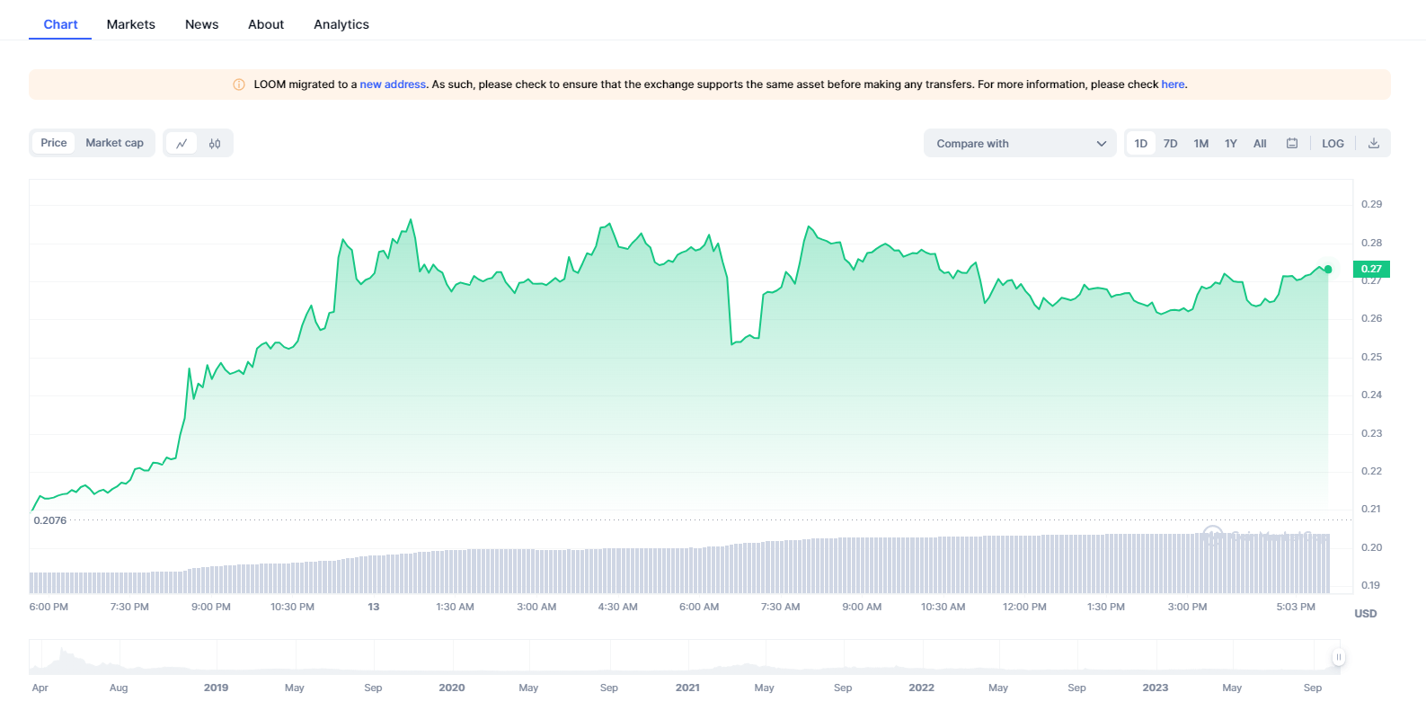1426x719 pixels.
Task: Select 1Y time range
Action: [x=1231, y=143]
